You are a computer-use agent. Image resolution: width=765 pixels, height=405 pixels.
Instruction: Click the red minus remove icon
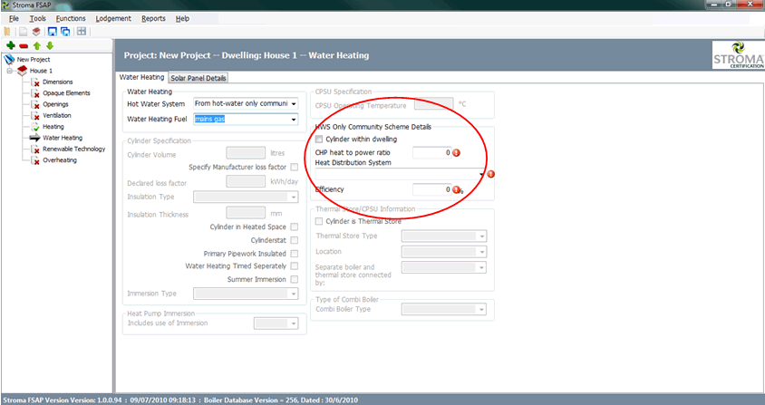coord(24,46)
